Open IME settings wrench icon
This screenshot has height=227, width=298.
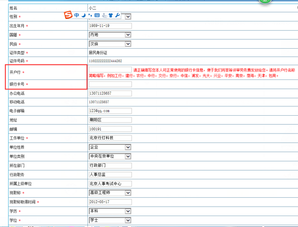pyautogui.click(x=117, y=15)
